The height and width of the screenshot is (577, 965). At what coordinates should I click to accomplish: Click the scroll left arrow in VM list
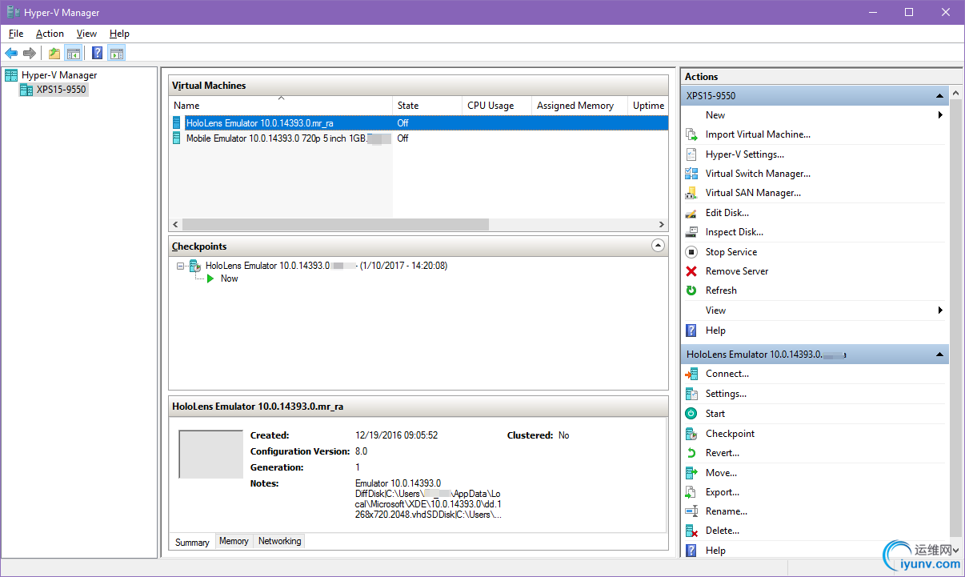point(176,225)
